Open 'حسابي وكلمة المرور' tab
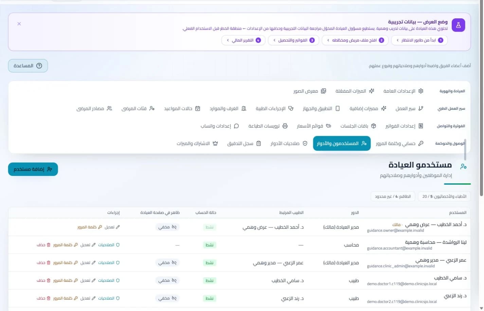 click(x=400, y=143)
